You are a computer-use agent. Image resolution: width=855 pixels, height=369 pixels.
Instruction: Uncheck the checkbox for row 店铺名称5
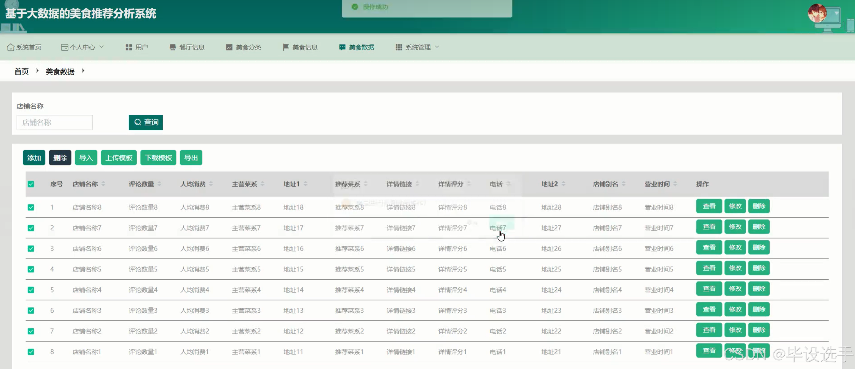(31, 269)
